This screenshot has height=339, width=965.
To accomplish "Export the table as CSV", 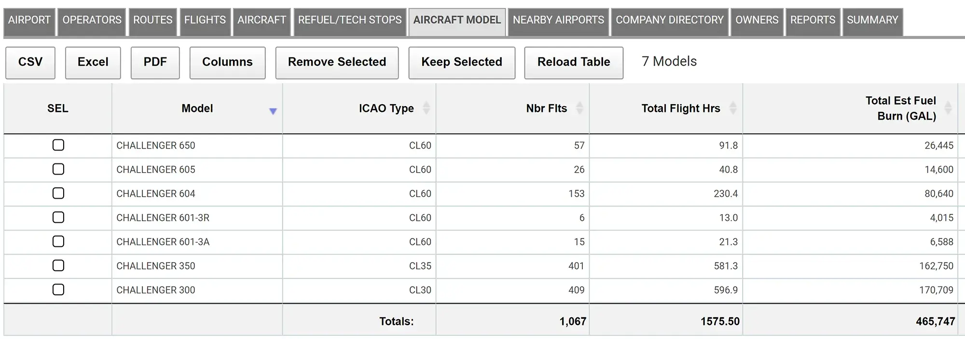I will pos(30,62).
